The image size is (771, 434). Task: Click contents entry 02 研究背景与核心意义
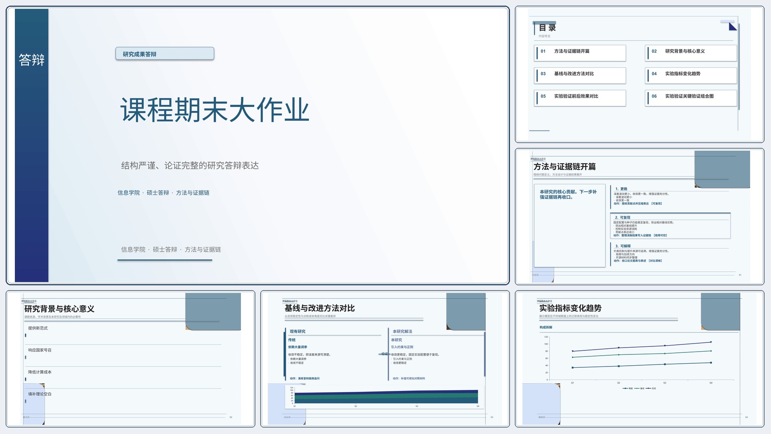691,53
